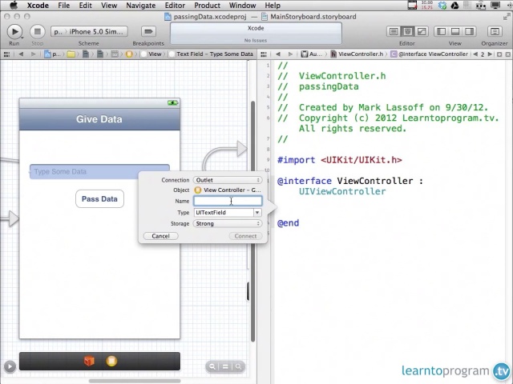Open the File menu
Screen dimensions: 513x384
click(x=64, y=6)
